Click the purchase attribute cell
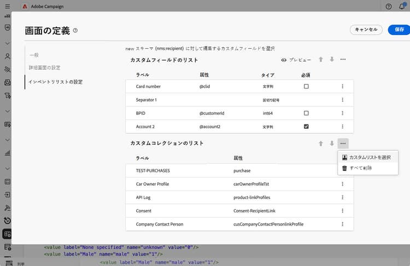410x266 pixels. click(x=242, y=170)
